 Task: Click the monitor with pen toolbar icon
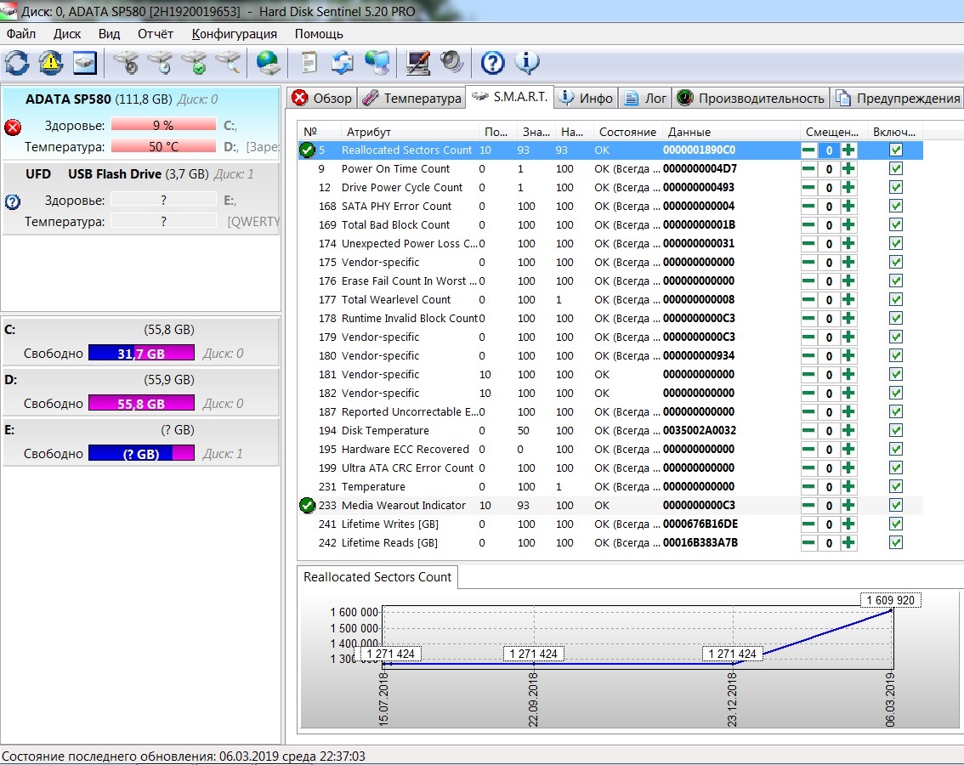pos(417,62)
